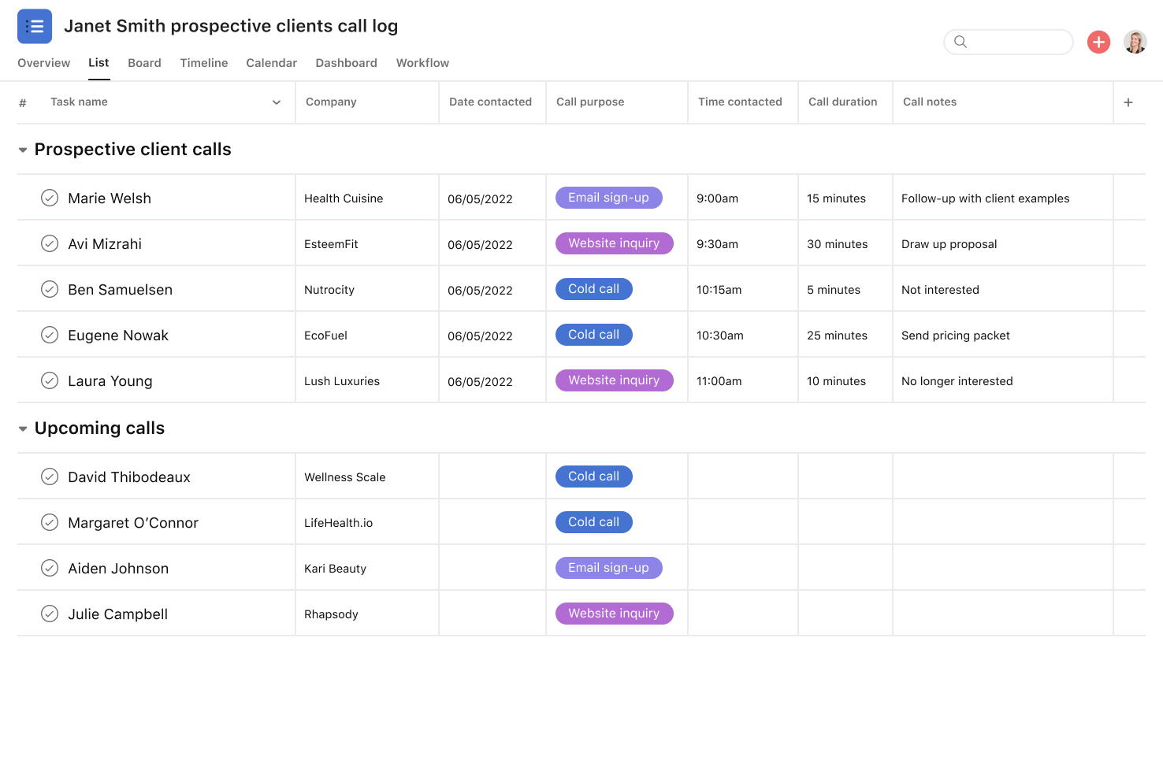Add a new column using the plus icon
The height and width of the screenshot is (775, 1163).
[1128, 102]
